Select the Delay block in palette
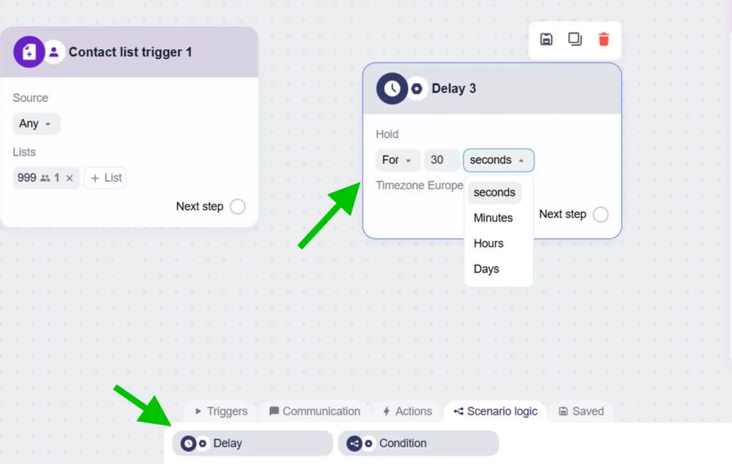The height and width of the screenshot is (464, 732). (253, 444)
